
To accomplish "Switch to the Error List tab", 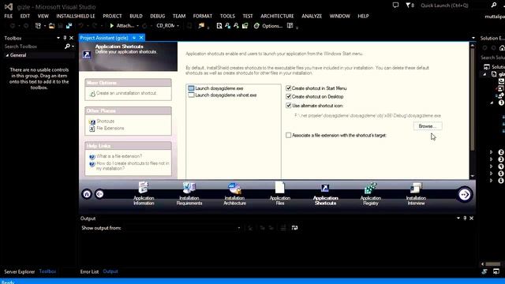I will point(89,271).
